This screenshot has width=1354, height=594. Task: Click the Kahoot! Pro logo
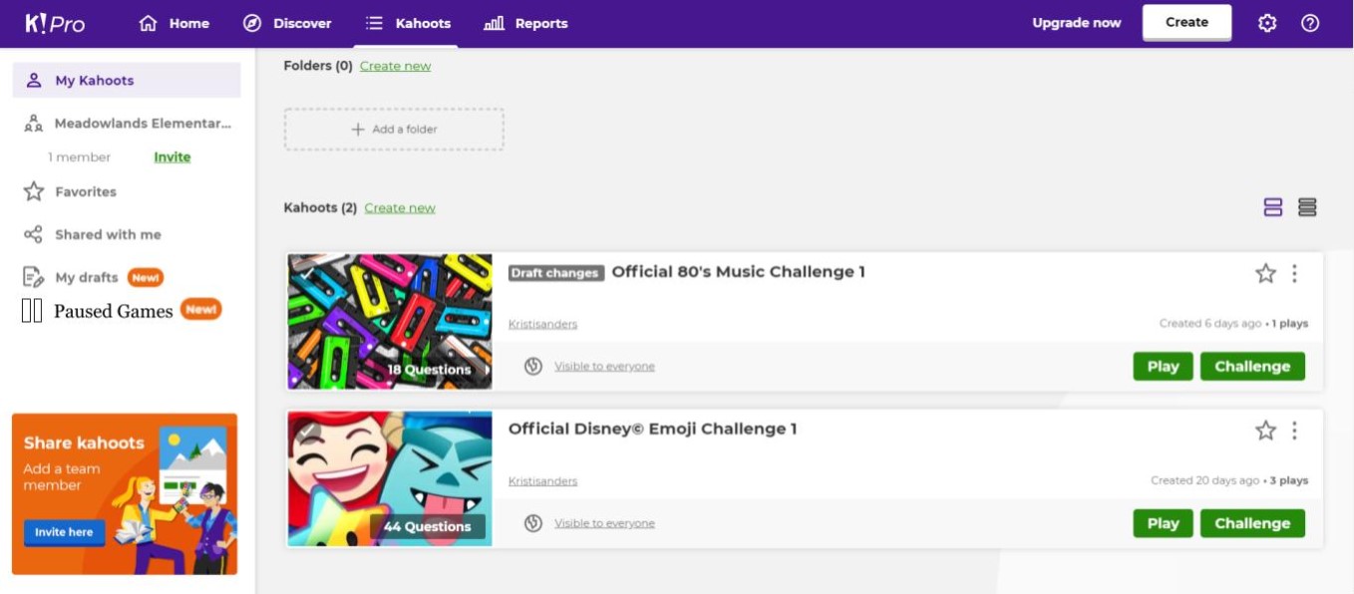(x=55, y=23)
